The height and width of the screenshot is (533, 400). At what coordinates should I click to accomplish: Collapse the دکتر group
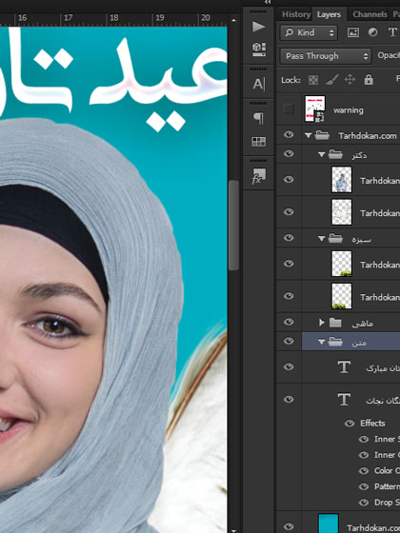(x=322, y=154)
